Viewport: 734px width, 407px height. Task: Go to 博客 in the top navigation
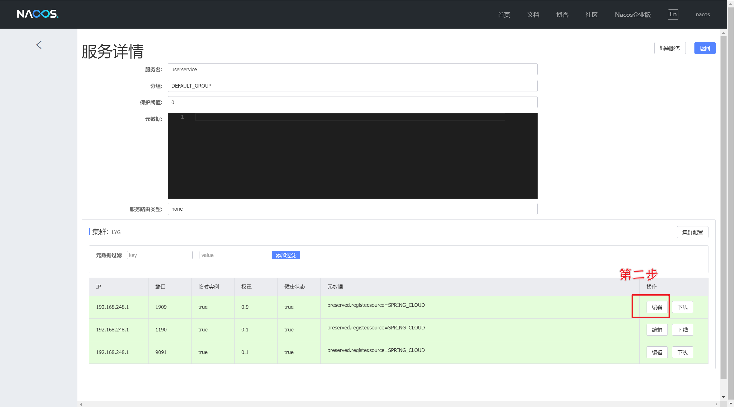coord(562,15)
